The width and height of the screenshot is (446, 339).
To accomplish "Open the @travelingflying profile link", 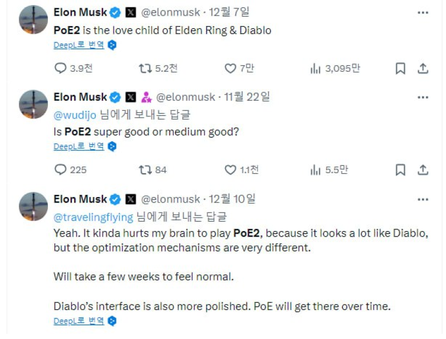I will (x=93, y=217).
